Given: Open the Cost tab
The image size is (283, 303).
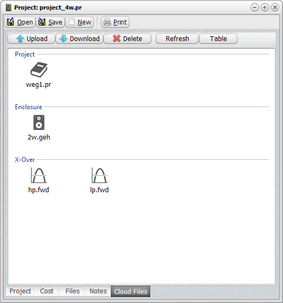Looking at the screenshot, I should click(x=46, y=291).
